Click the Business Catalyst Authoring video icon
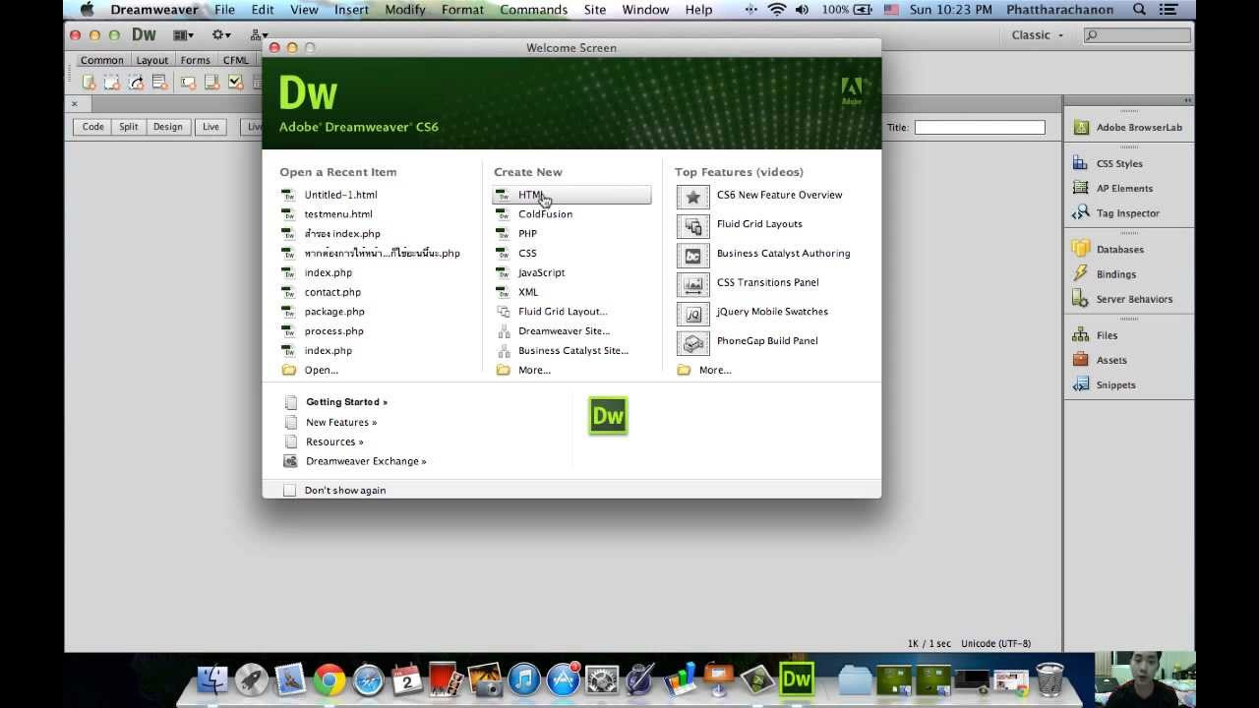Image resolution: width=1259 pixels, height=708 pixels. coord(693,256)
